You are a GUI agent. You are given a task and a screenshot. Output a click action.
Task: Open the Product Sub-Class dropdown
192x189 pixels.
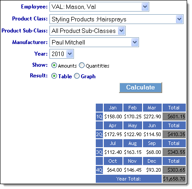point(121,31)
